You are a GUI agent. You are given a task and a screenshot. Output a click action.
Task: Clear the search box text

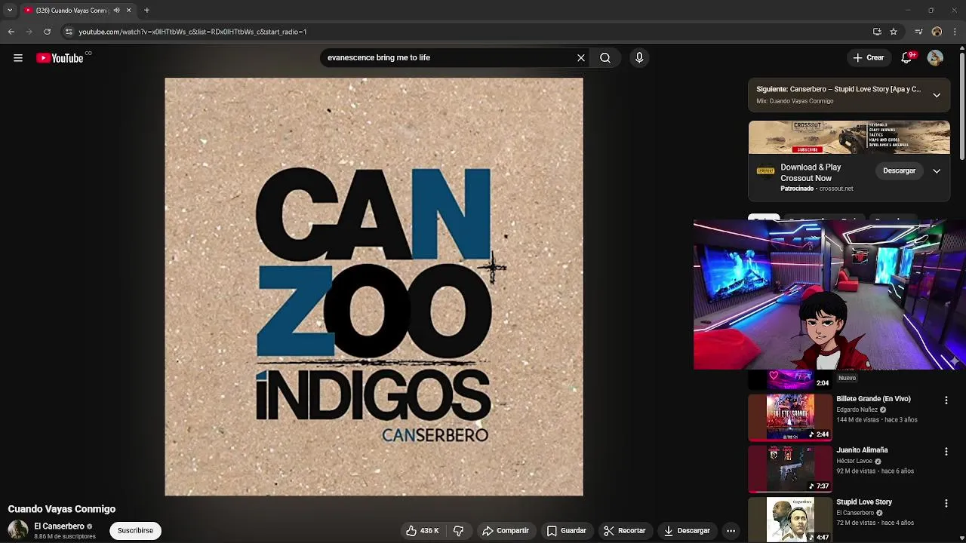tap(581, 58)
